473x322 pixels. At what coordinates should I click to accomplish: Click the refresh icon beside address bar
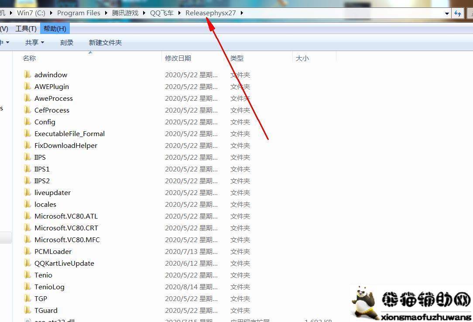coord(457,13)
